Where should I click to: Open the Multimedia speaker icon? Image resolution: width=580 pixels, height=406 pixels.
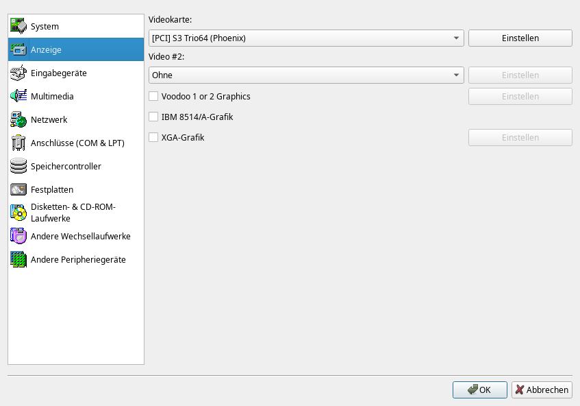pos(18,97)
